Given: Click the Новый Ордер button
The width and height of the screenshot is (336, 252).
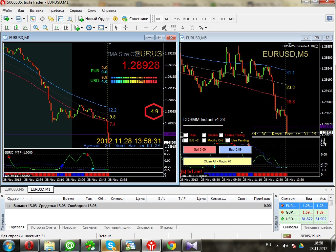Looking at the screenshot, I should [94, 19].
